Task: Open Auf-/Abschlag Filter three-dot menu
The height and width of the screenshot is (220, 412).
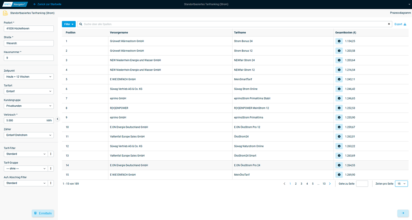Action: coord(51,183)
